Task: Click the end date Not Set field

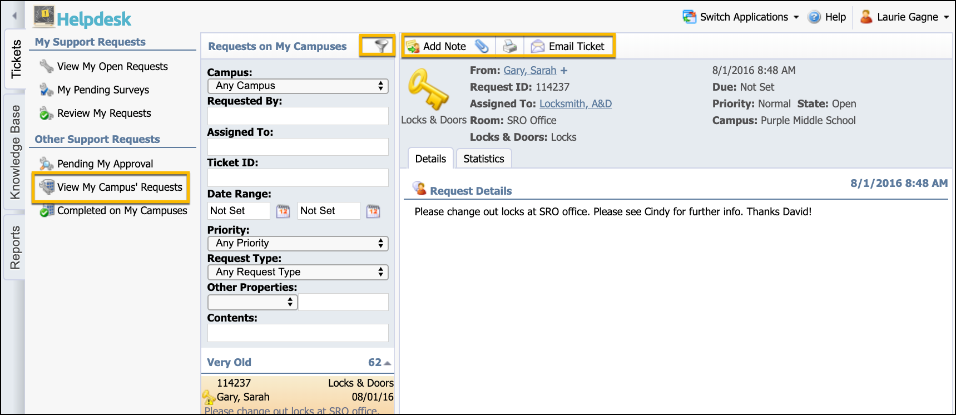Action: tap(329, 211)
